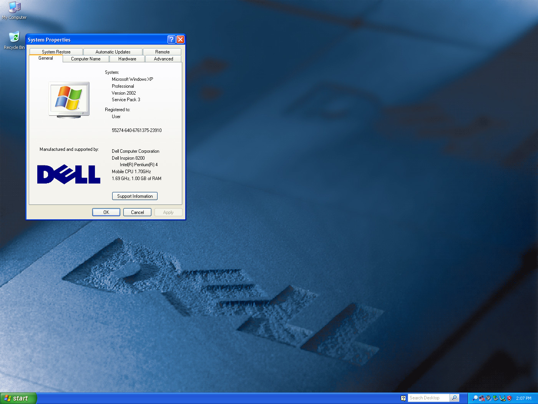Screen dimensions: 538x404
Task: Click the Version 2002 text
Action: coord(124,93)
